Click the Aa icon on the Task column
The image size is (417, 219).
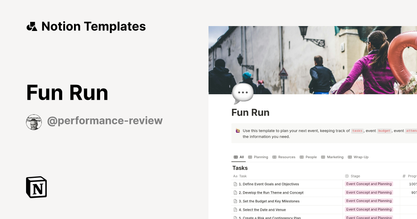pos(235,176)
